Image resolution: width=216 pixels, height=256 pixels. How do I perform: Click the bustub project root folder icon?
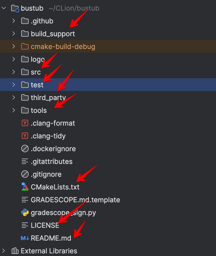(x=15, y=8)
